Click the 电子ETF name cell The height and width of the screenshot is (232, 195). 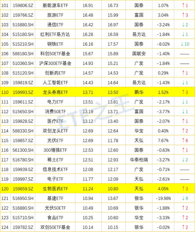pos(55,179)
